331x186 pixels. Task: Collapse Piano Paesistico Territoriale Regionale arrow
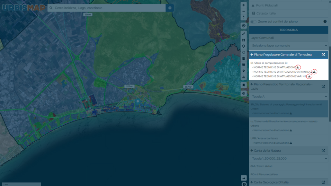[252, 84]
